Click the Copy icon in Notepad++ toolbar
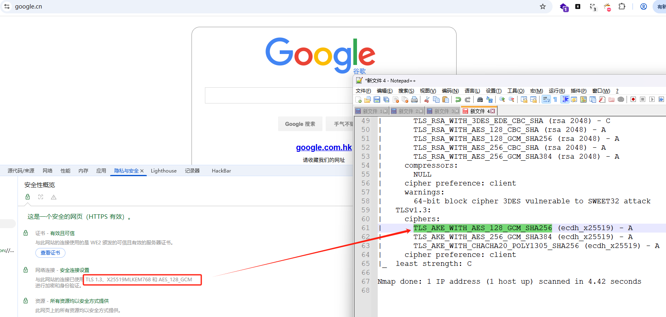 point(436,99)
